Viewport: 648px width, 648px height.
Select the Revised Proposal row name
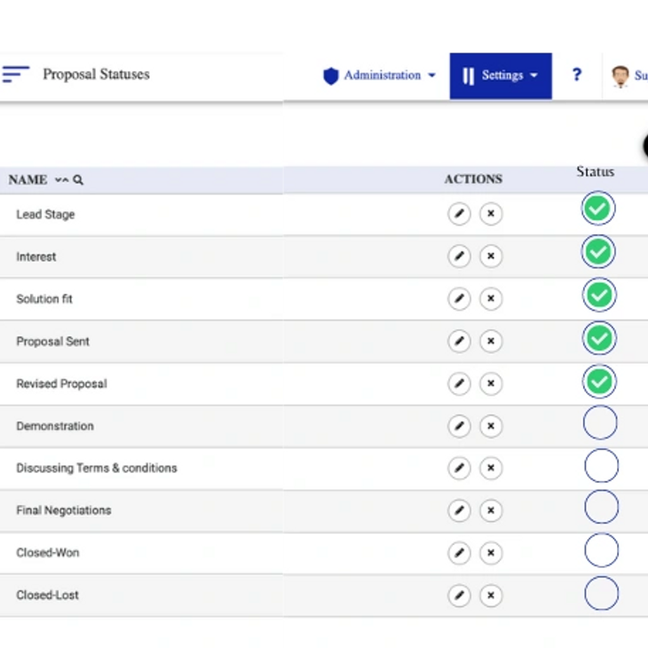point(61,383)
